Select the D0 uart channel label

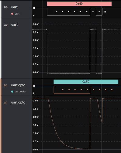14,7
